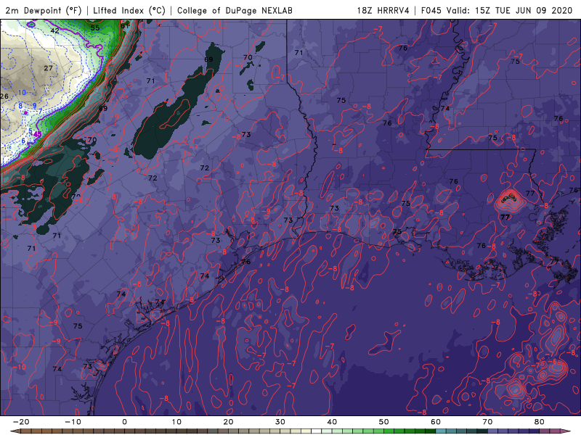Select the '20' tick label on color scale

(228, 422)
